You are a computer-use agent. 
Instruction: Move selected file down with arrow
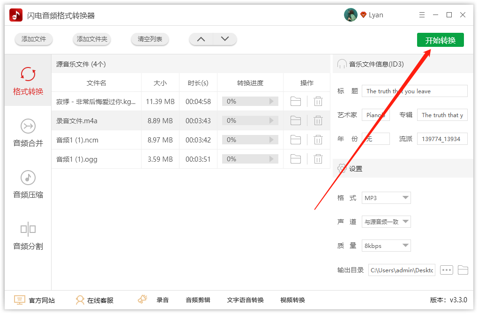(x=225, y=39)
